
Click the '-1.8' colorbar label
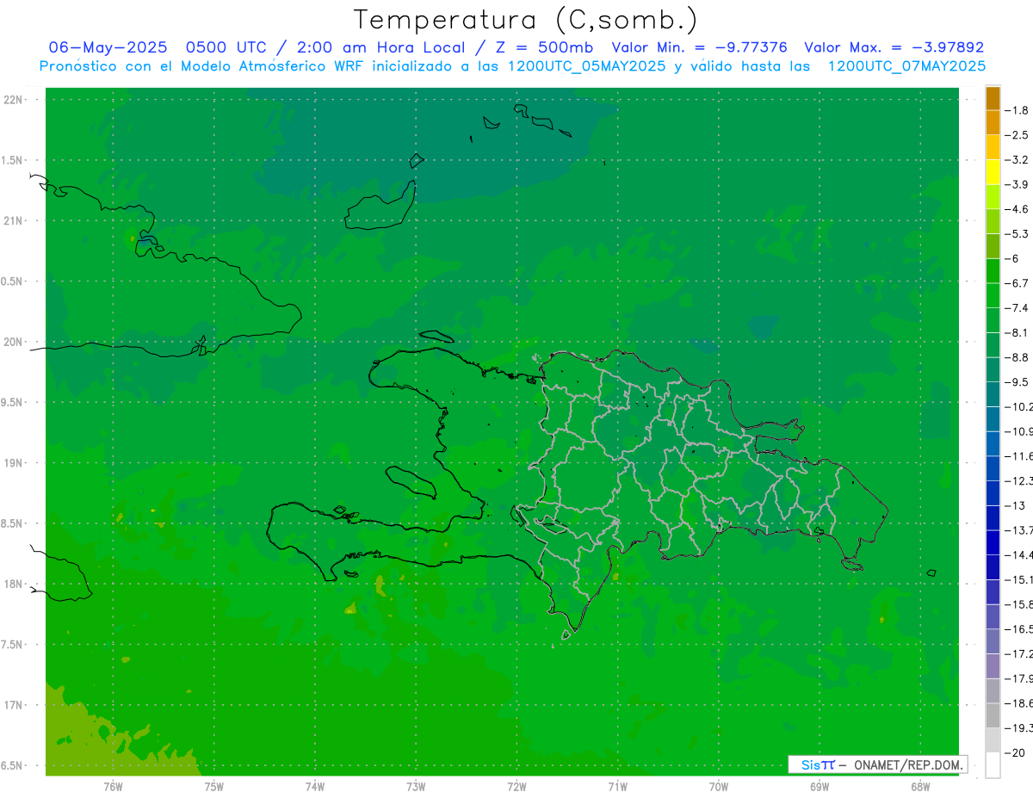click(1017, 110)
